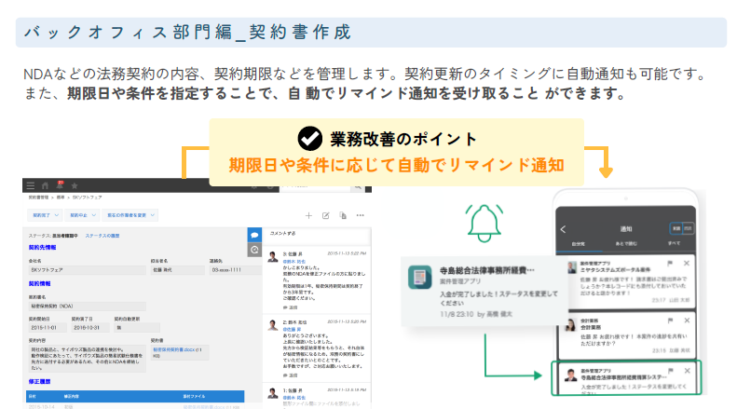The width and height of the screenshot is (737, 409).
Task: Select the 未読 unread toggle on phone
Action: point(676,228)
